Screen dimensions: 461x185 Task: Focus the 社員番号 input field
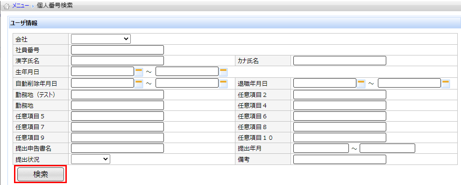point(117,50)
